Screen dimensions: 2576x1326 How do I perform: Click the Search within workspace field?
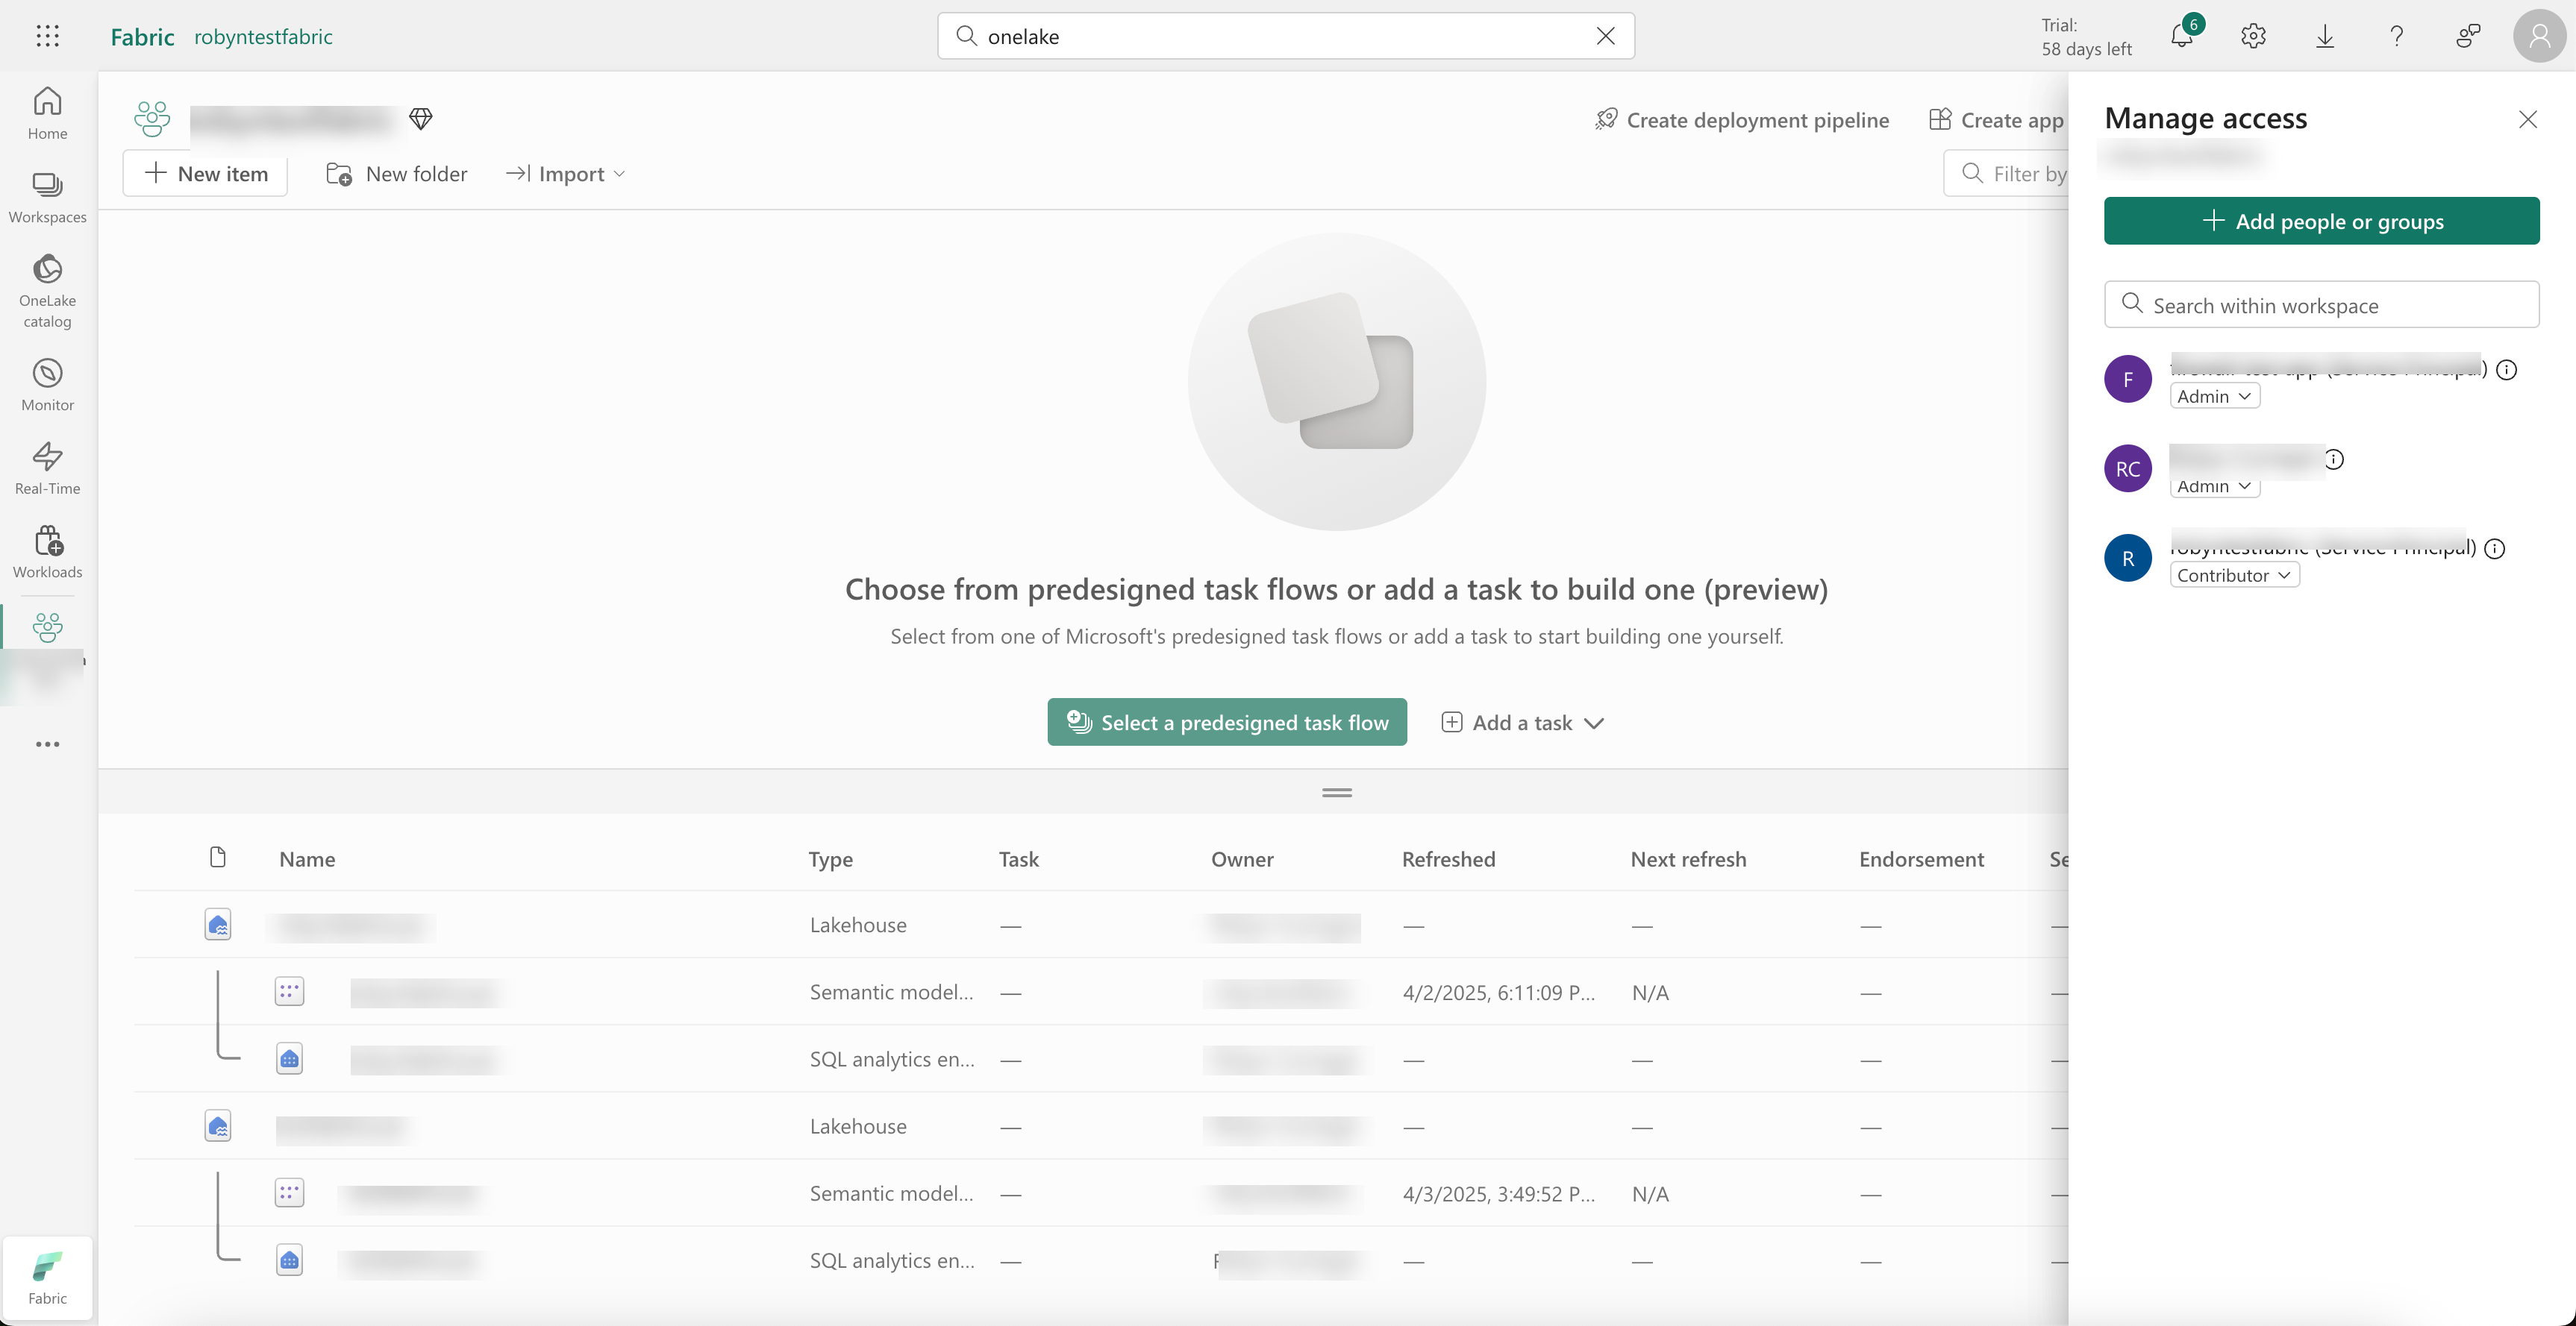click(2321, 305)
